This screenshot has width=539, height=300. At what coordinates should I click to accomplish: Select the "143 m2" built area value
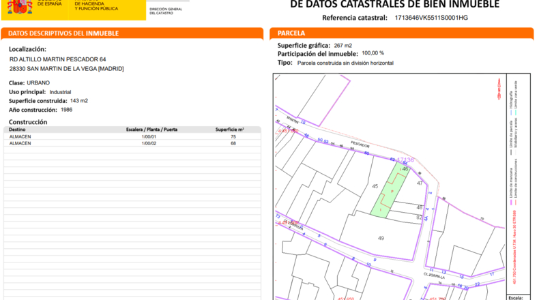pyautogui.click(x=79, y=101)
